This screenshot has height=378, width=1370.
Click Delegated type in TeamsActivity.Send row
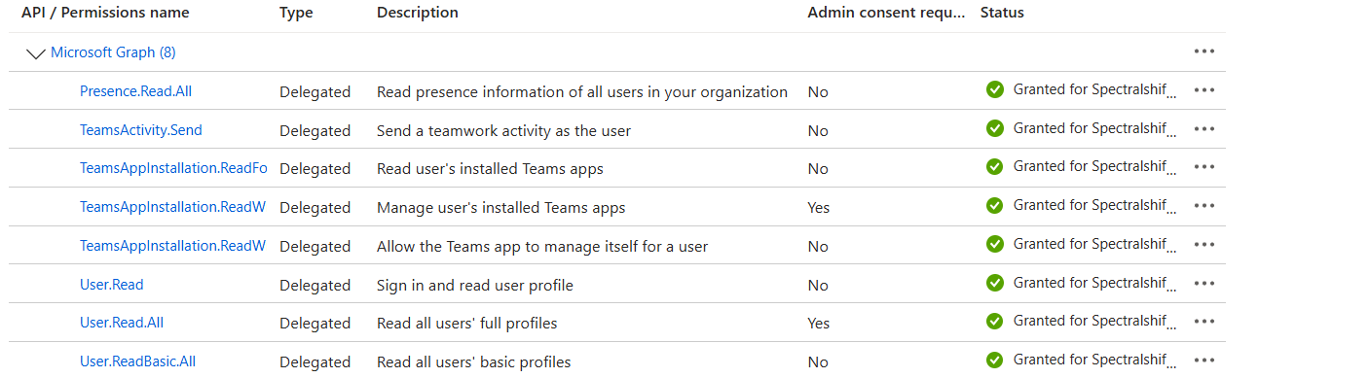coord(315,130)
